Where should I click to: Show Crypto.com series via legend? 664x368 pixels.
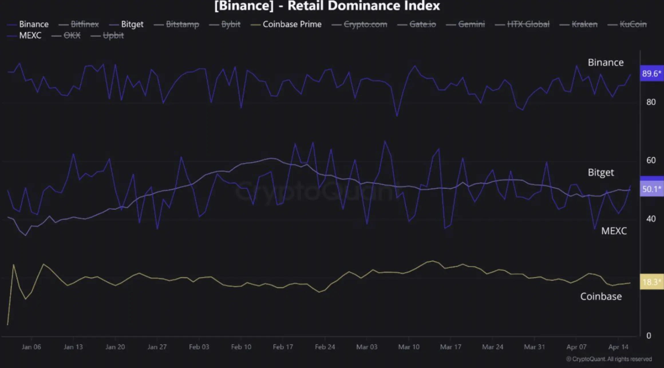(365, 24)
